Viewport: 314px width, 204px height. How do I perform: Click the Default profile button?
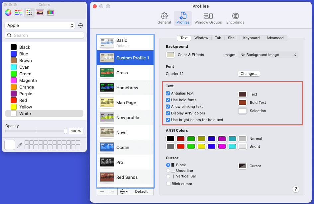point(141,191)
